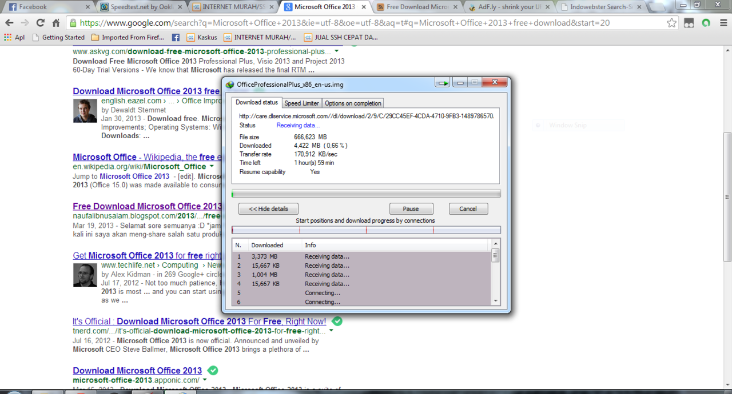Select connection row 3 with 1,004 MB
732x394 pixels.
pos(361,275)
